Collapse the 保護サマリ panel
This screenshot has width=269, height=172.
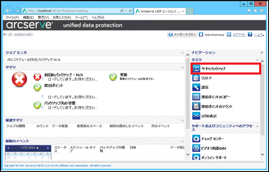(182, 120)
